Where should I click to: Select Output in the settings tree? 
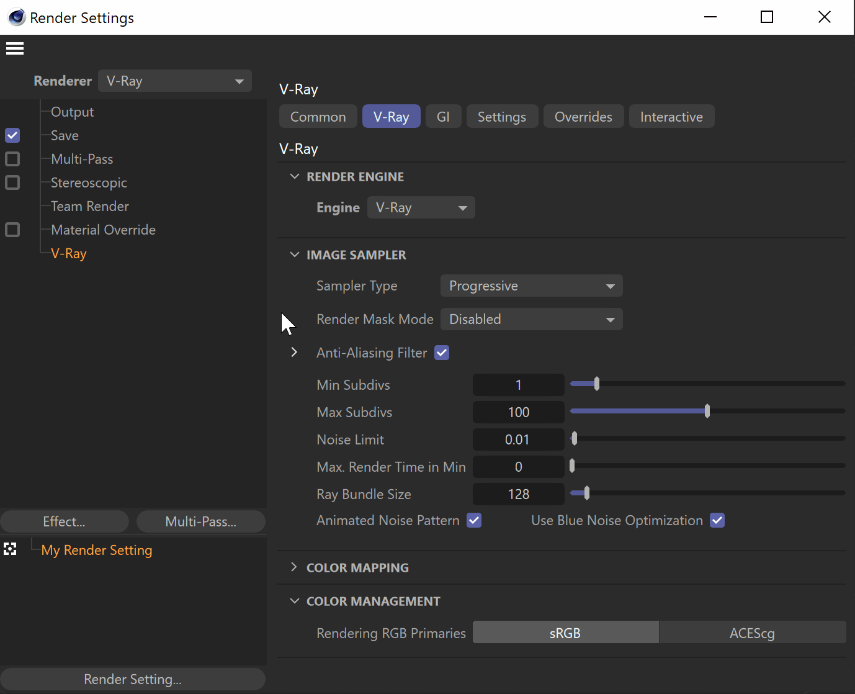(x=72, y=112)
